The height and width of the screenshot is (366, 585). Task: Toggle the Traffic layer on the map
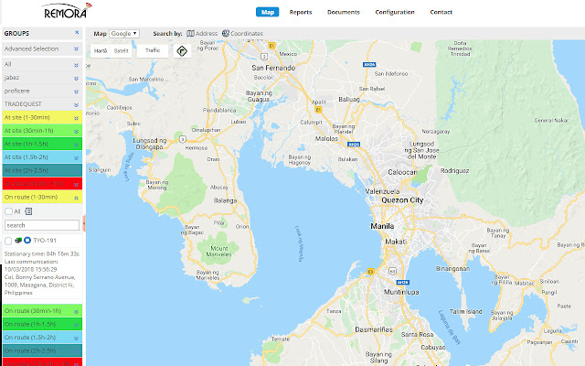coord(153,50)
